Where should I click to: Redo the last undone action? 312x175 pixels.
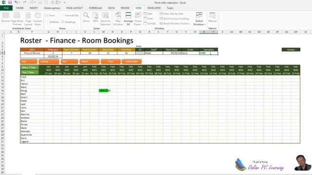click(x=24, y=2)
